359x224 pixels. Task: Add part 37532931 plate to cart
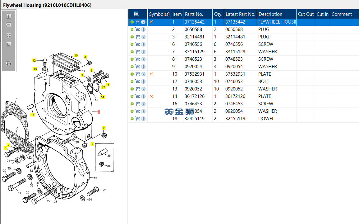[x=138, y=74]
